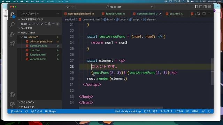
Task: Close the comment.html tab
Action: (160, 14)
